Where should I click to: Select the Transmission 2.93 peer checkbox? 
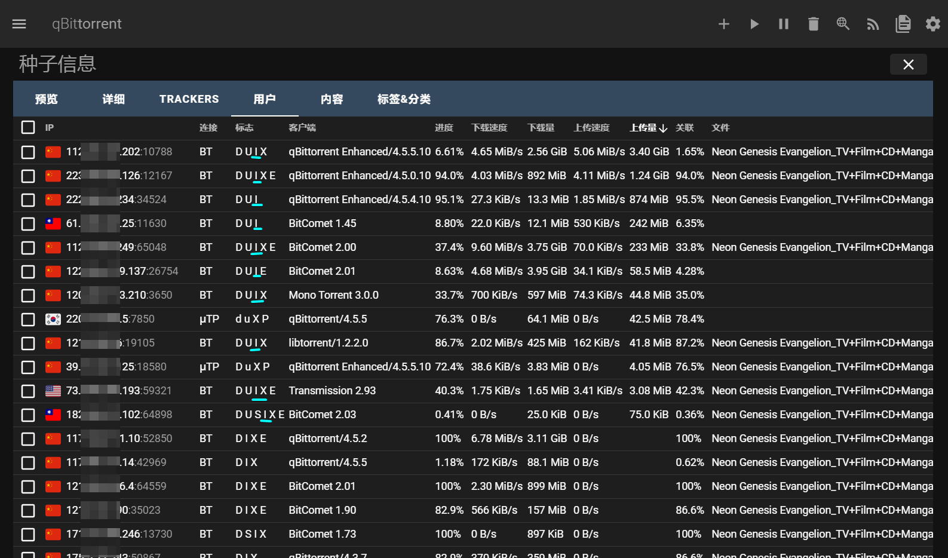(x=28, y=391)
